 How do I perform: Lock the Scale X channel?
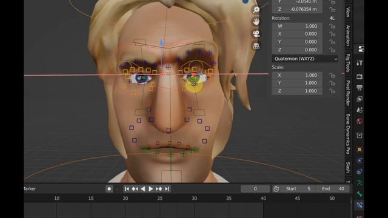click(x=332, y=75)
